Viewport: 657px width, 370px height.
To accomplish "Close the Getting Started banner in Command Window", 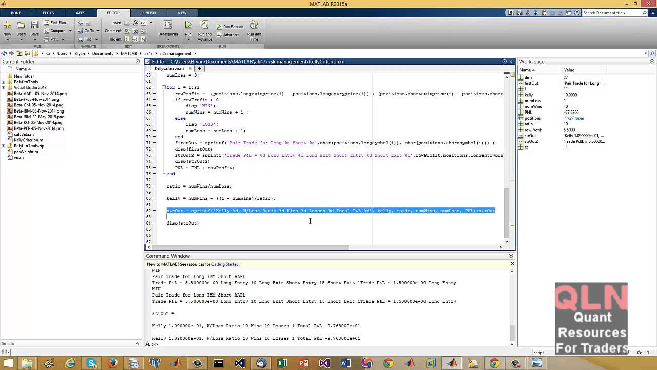I will [x=512, y=264].
